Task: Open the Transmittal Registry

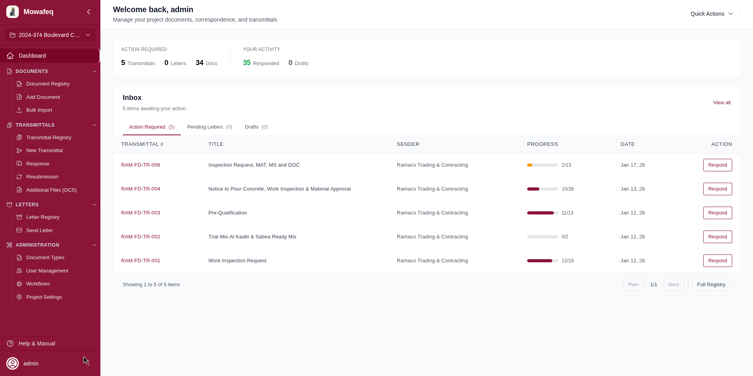Action: pyautogui.click(x=49, y=138)
